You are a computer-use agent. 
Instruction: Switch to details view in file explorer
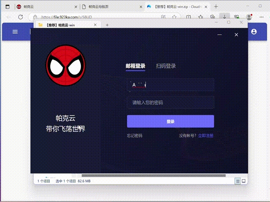tap(238, 181)
